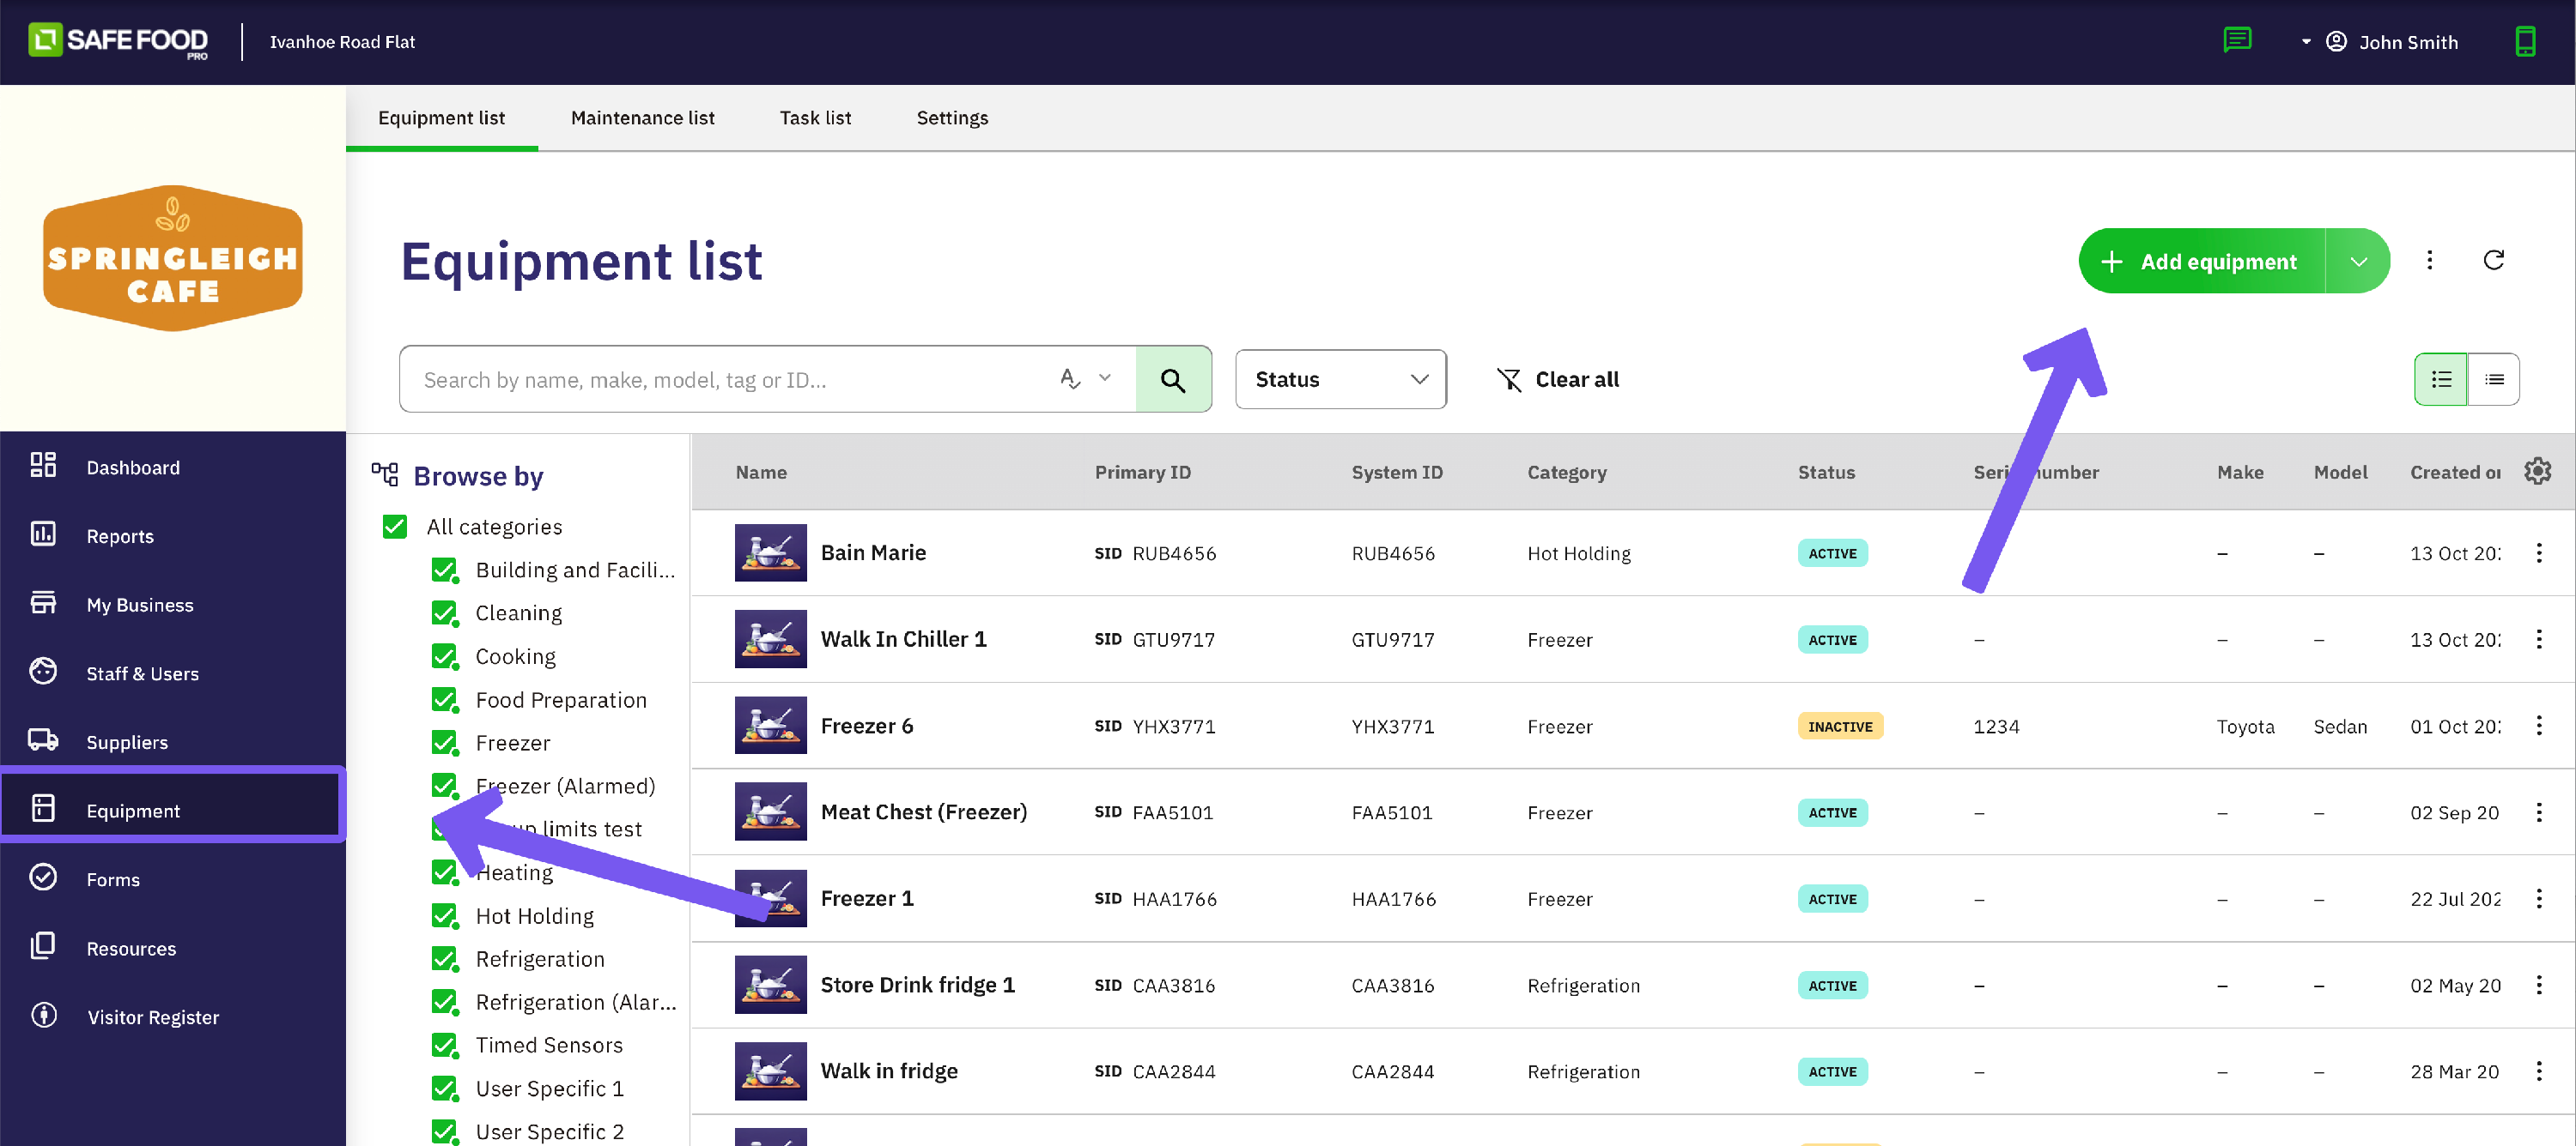Open the Task list tab

click(815, 118)
